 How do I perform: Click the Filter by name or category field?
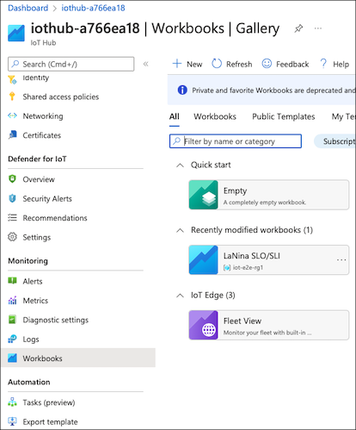(236, 141)
